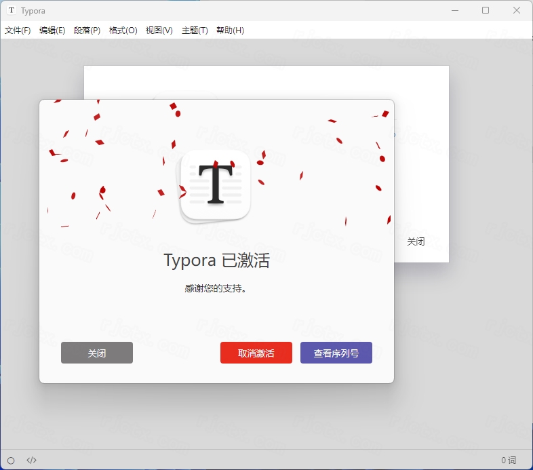The height and width of the screenshot is (470, 533).
Task: Maximize the Typora window
Action: point(486,11)
